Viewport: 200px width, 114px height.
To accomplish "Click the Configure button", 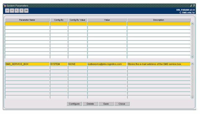I will (x=74, y=104).
